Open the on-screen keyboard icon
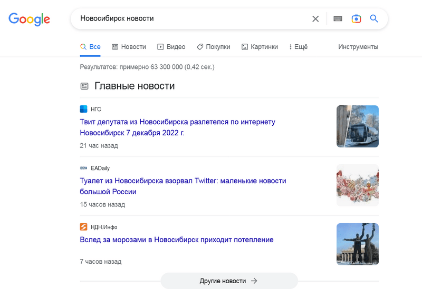The image size is (422, 289). pos(338,19)
